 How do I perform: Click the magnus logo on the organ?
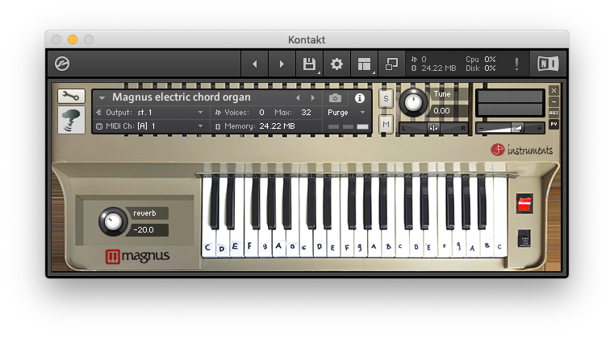click(137, 257)
